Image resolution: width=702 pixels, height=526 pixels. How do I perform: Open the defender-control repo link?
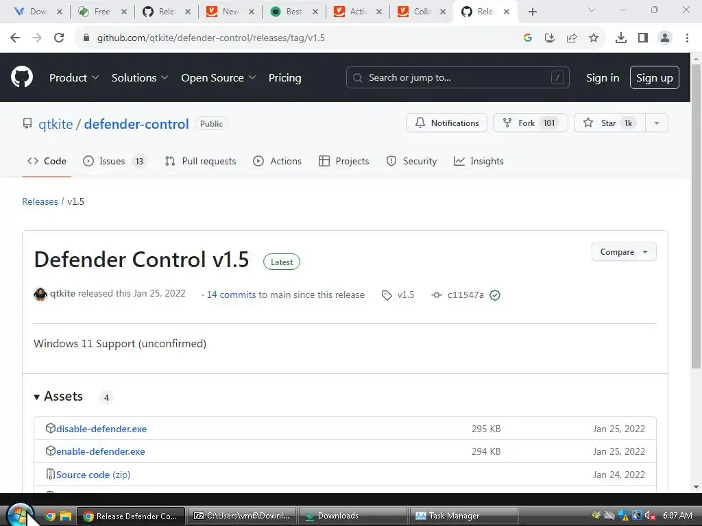click(136, 124)
